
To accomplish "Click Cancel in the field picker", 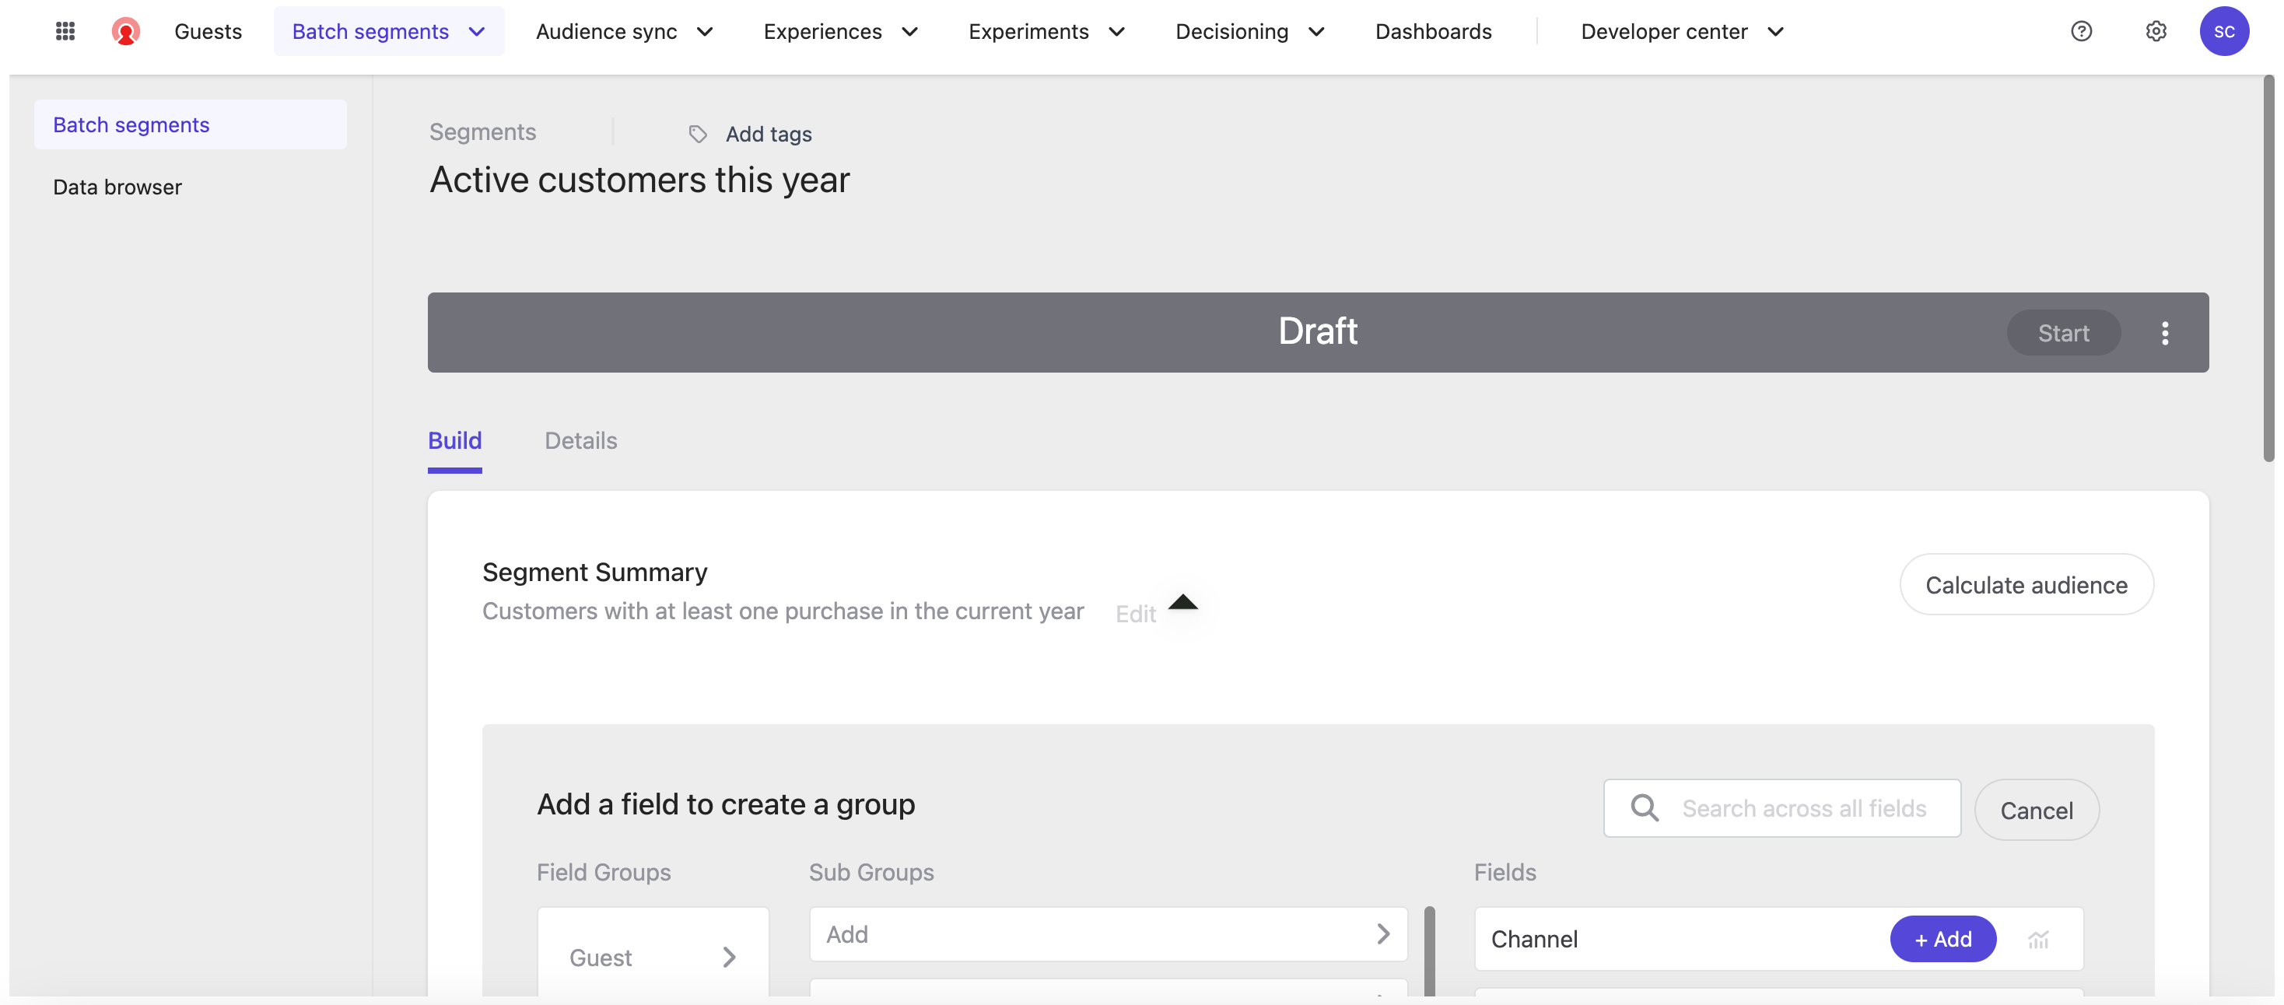I will point(2036,810).
